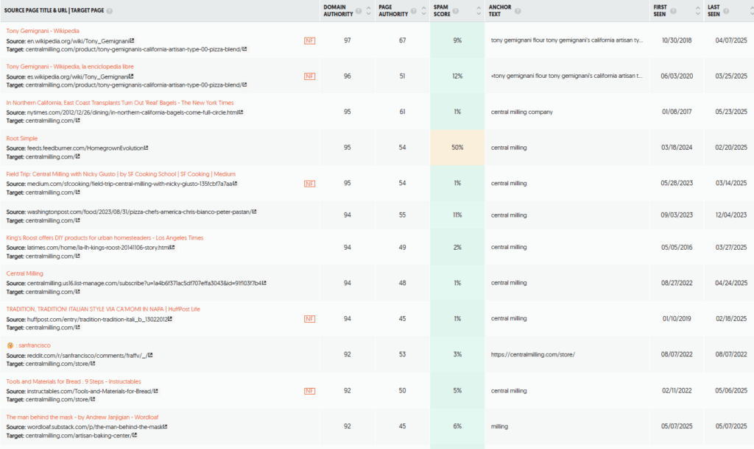Image resolution: width=754 pixels, height=449 pixels.
Task: Open external icon after feeds.feedburner.com source URL
Action: (147, 148)
